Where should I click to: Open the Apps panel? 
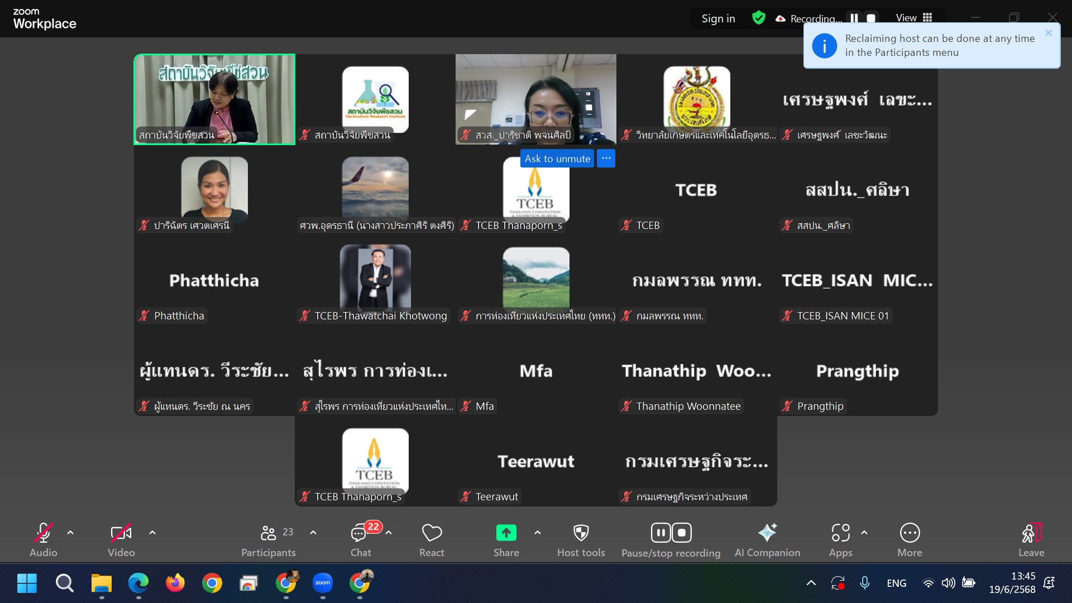(840, 539)
